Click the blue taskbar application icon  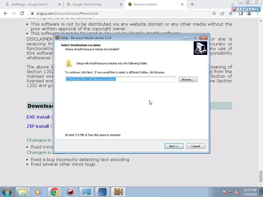click(102, 192)
